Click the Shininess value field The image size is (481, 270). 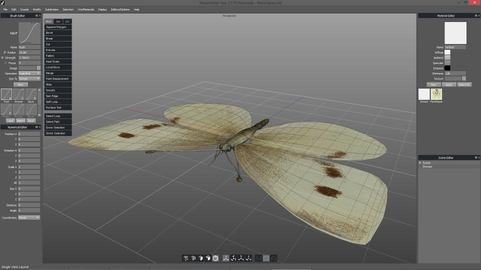455,73
